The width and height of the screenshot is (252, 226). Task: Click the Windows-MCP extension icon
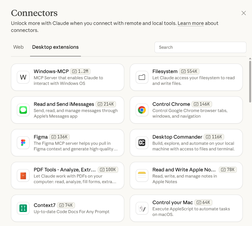click(x=23, y=77)
